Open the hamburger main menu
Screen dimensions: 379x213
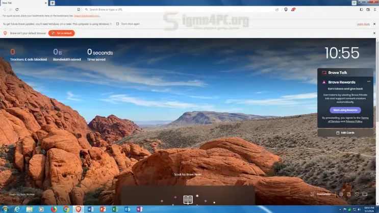374,9
